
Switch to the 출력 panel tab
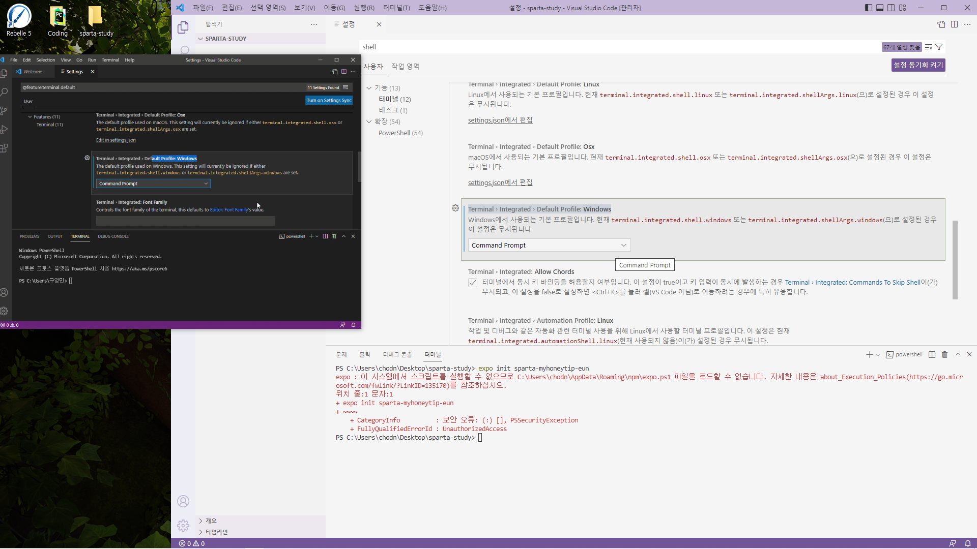click(x=365, y=355)
